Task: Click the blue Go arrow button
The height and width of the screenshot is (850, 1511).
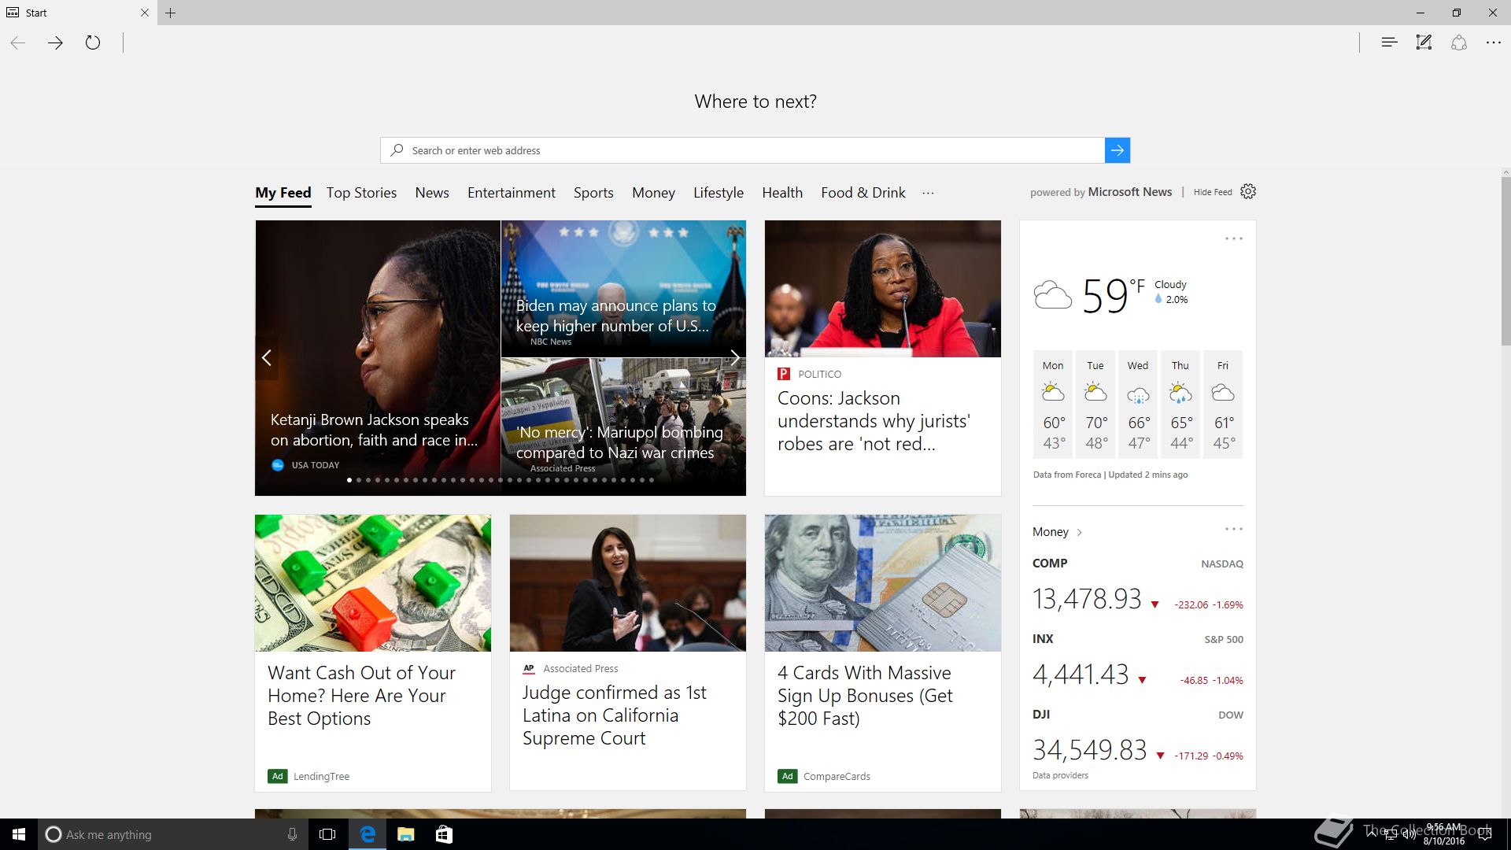Action: [1118, 150]
